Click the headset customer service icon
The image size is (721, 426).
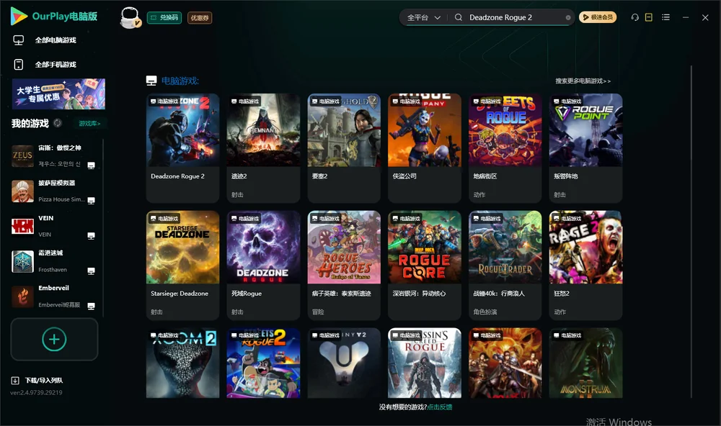click(x=635, y=17)
